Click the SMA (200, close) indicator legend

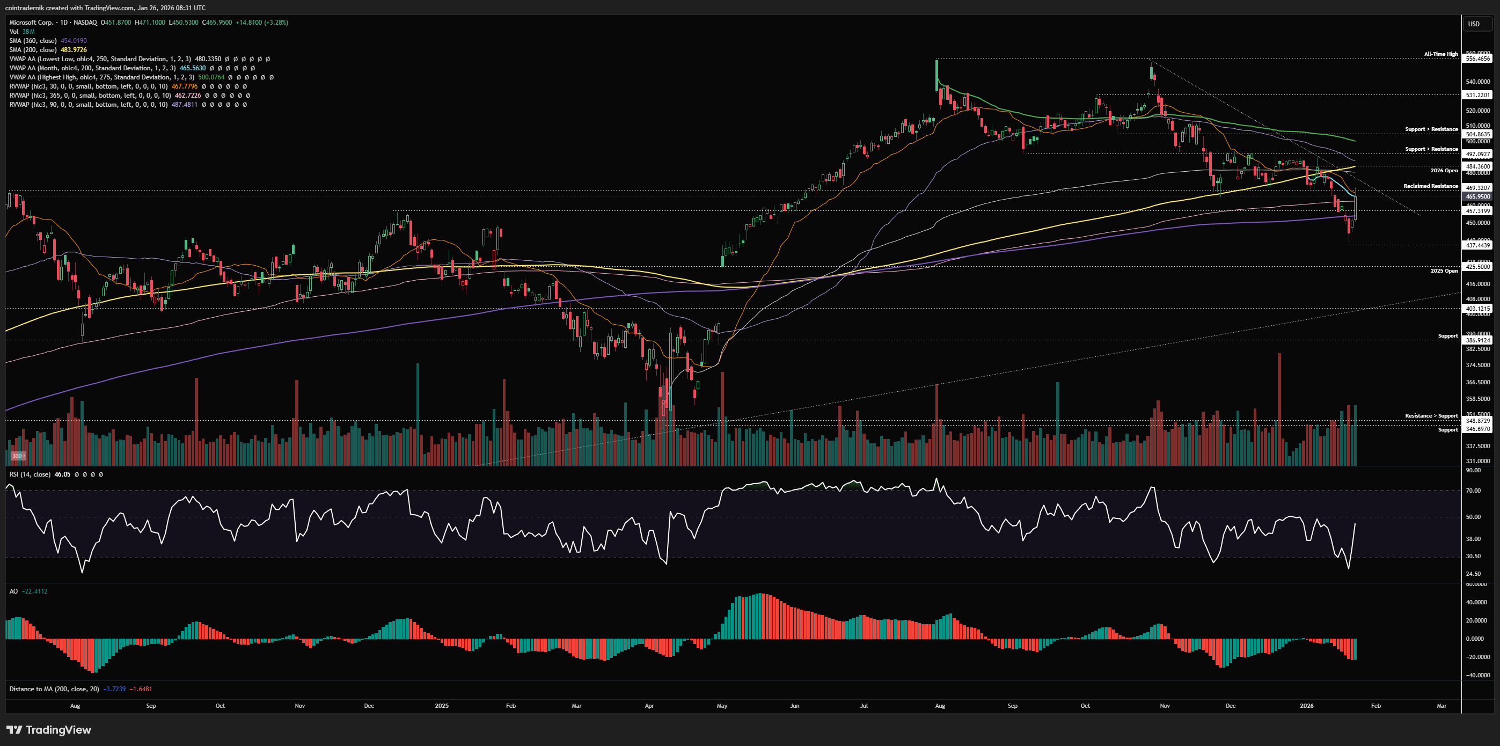(33, 50)
